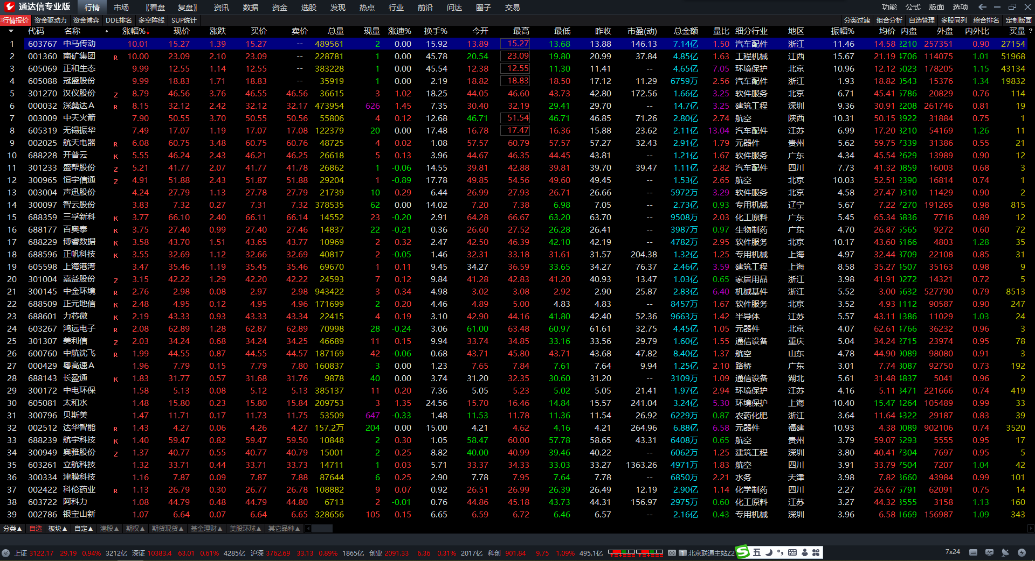
Task: Click the lightning bolt icon in status bar
Action: 1022,552
